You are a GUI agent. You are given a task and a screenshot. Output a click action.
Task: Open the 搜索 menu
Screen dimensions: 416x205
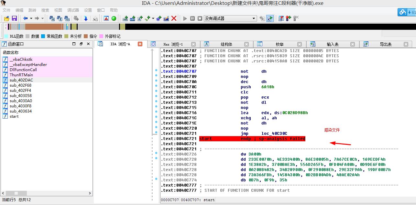[x=45, y=10]
